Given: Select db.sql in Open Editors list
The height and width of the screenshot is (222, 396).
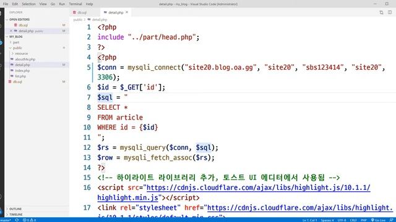Looking at the screenshot, I should [23, 25].
